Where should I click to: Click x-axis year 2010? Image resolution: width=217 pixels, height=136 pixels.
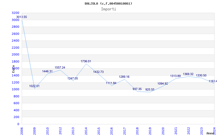pyautogui.click(x=47, y=131)
